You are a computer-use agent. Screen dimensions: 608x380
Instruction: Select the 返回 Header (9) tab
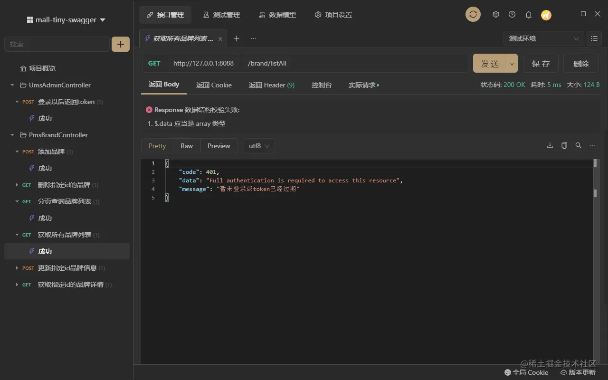point(272,85)
